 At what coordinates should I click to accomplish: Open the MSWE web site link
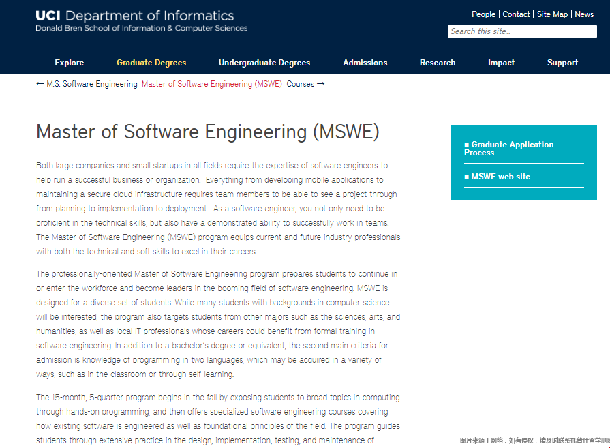pos(497,177)
